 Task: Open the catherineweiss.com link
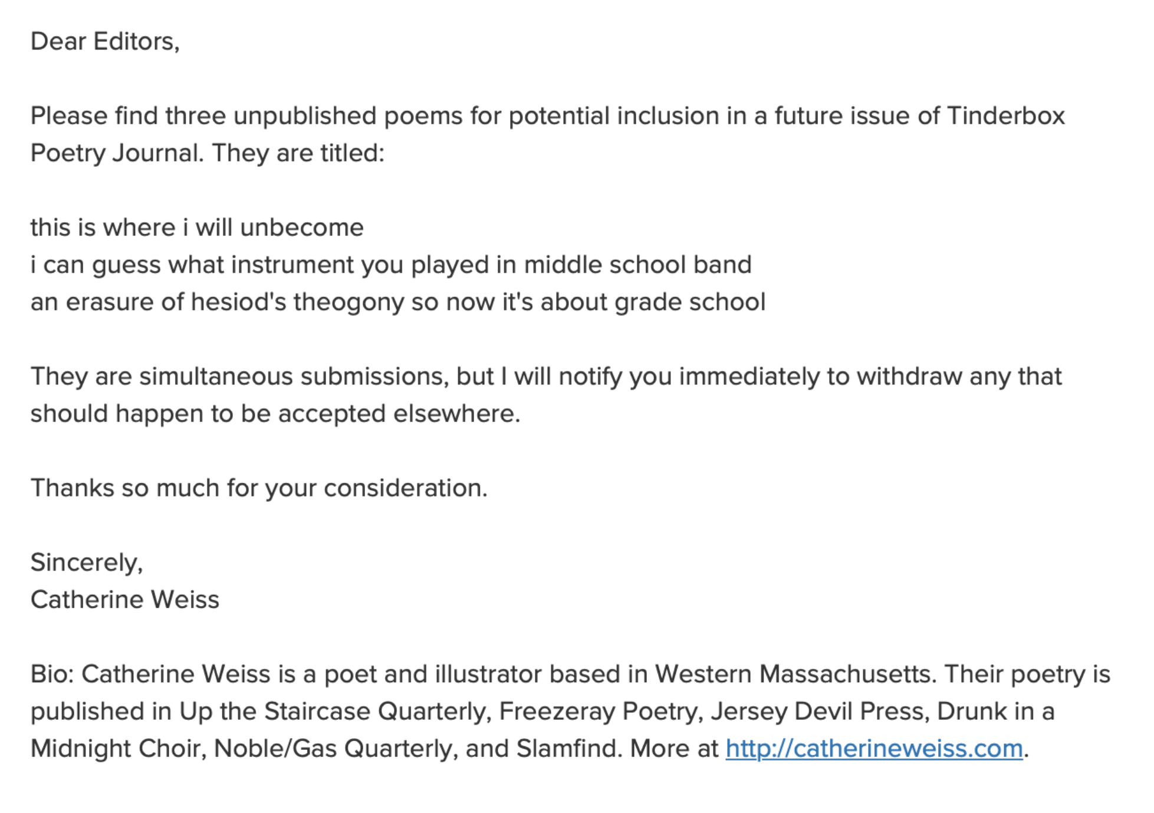click(873, 749)
